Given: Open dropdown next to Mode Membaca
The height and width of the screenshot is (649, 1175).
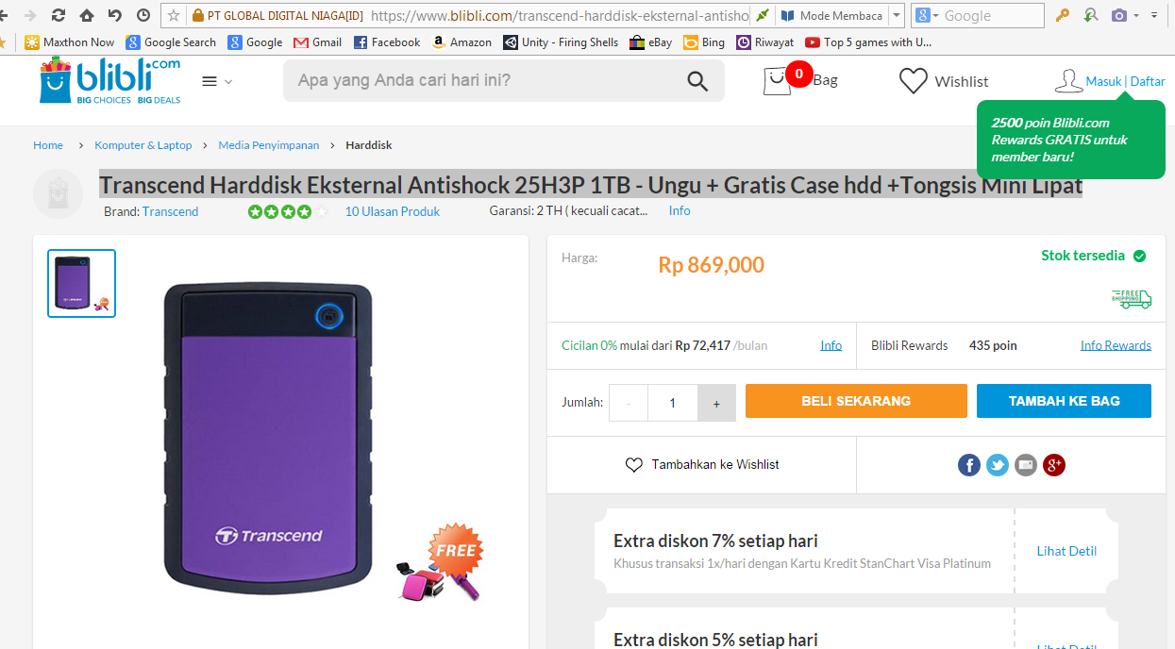Looking at the screenshot, I should pos(896,15).
